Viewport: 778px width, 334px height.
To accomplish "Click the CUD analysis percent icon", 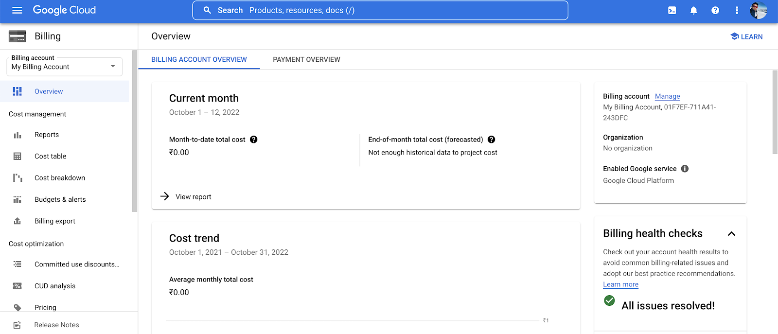I will coord(18,286).
